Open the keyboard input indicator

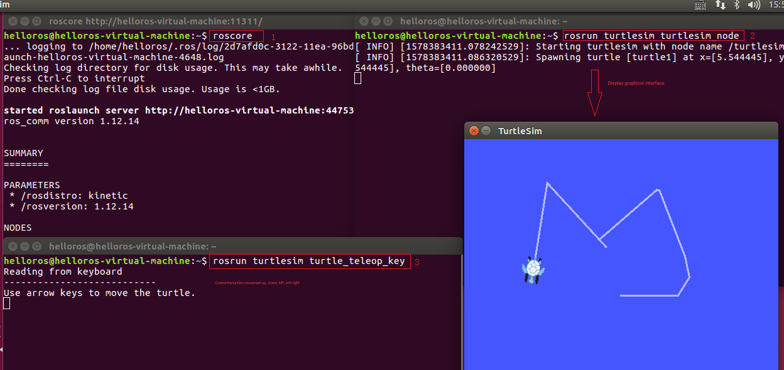tap(700, 5)
